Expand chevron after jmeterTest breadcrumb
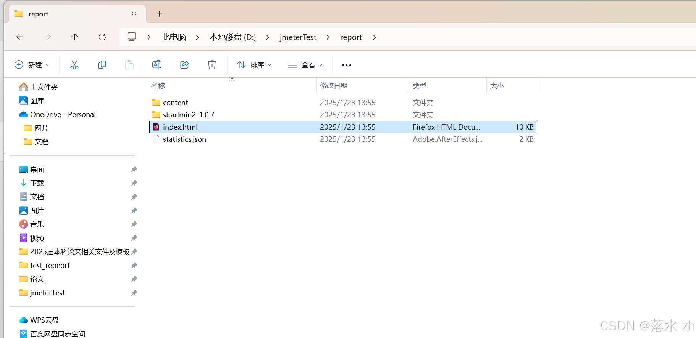This screenshot has height=338, width=696. coord(328,37)
